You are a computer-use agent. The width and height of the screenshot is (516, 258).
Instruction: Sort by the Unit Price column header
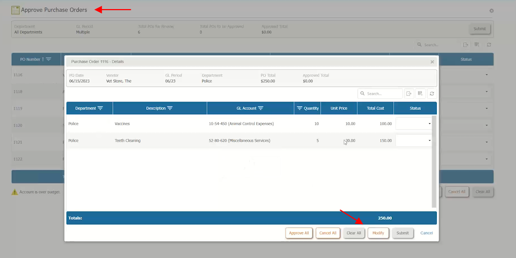(x=339, y=108)
